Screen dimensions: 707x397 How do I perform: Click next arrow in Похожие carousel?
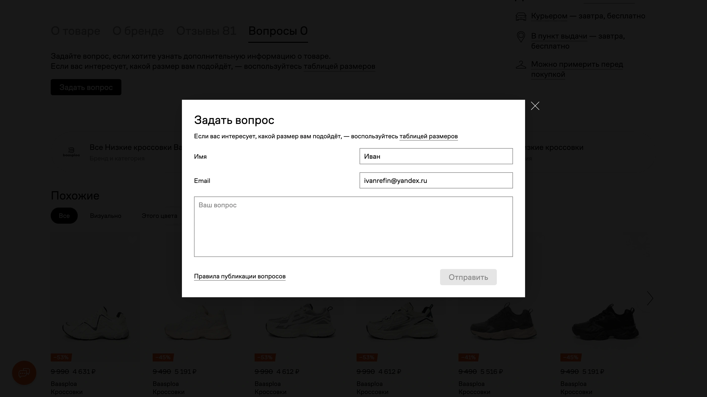(650, 298)
